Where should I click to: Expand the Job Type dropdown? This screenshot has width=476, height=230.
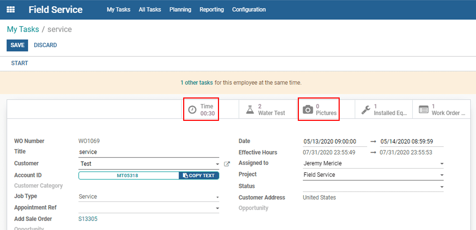(217, 197)
